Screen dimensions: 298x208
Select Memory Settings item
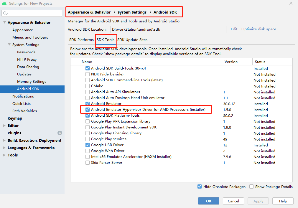pos(32,82)
